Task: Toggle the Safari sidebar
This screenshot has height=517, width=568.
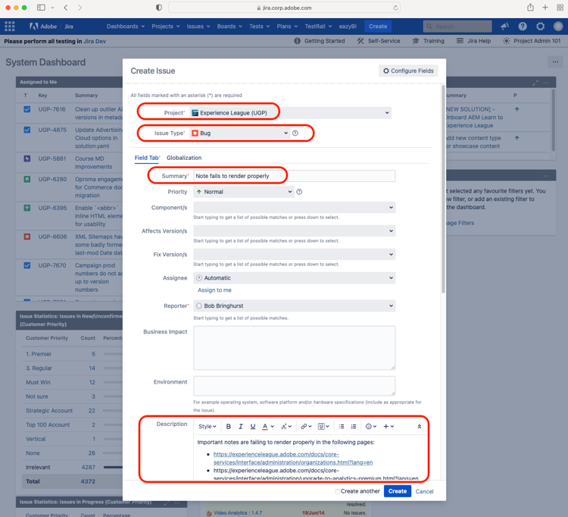Action: 42,8
